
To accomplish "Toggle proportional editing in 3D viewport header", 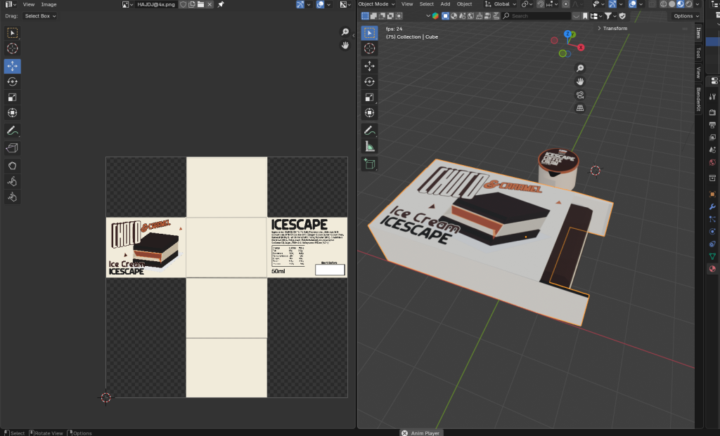I will coord(566,4).
